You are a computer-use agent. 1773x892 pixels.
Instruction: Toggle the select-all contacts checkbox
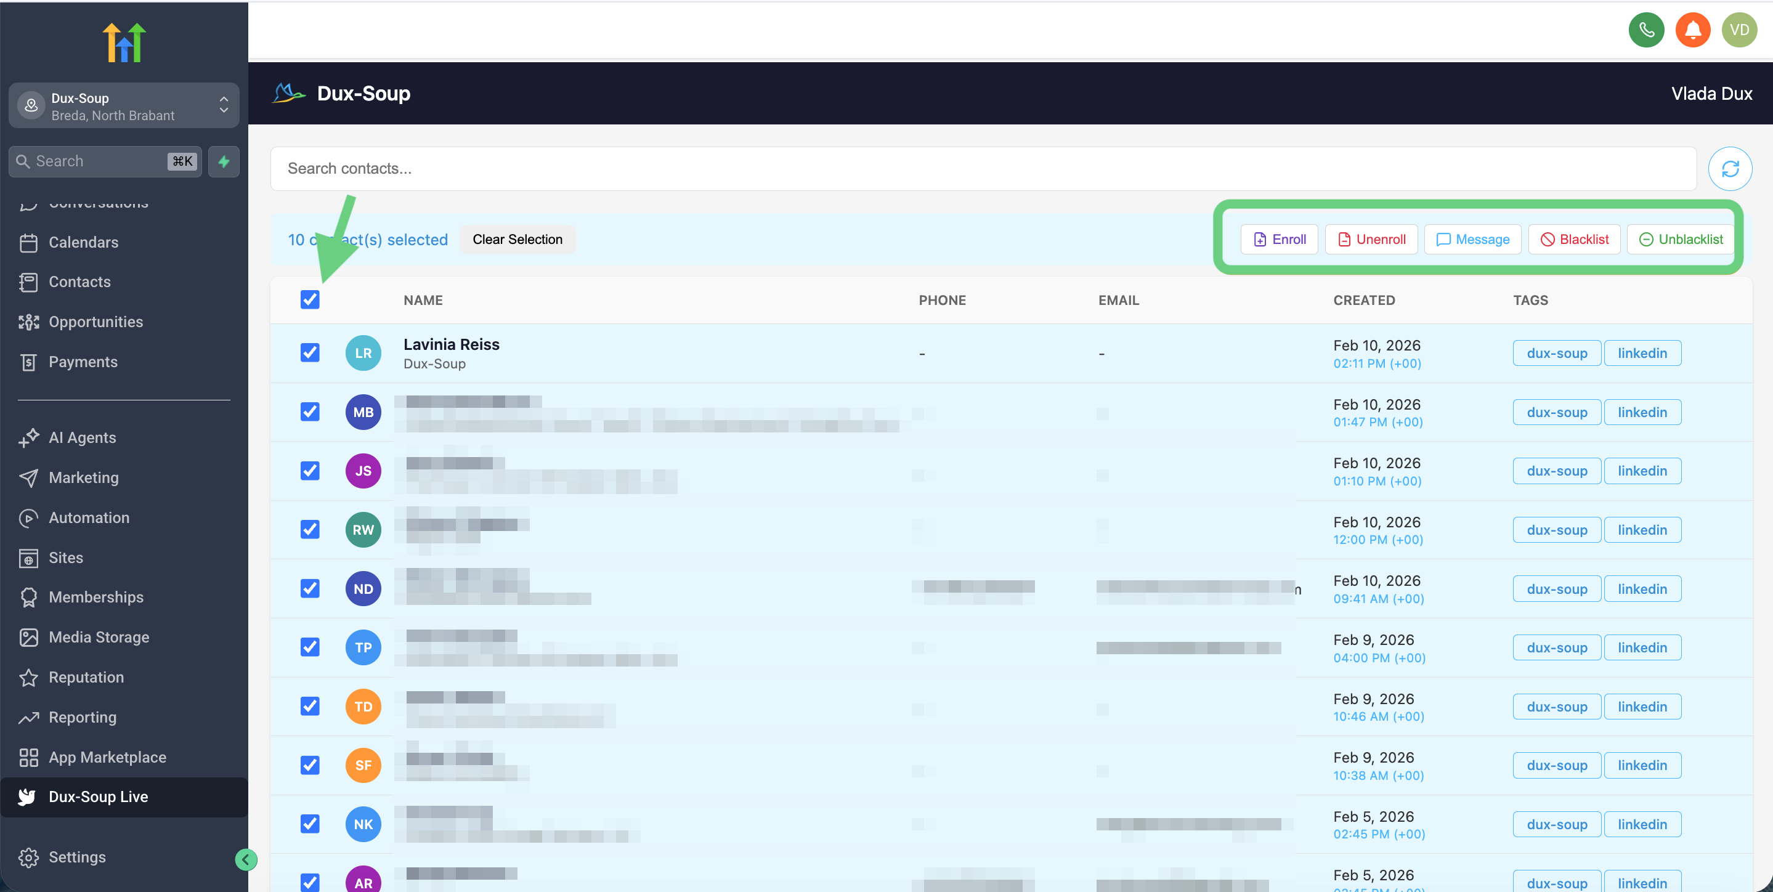310,299
